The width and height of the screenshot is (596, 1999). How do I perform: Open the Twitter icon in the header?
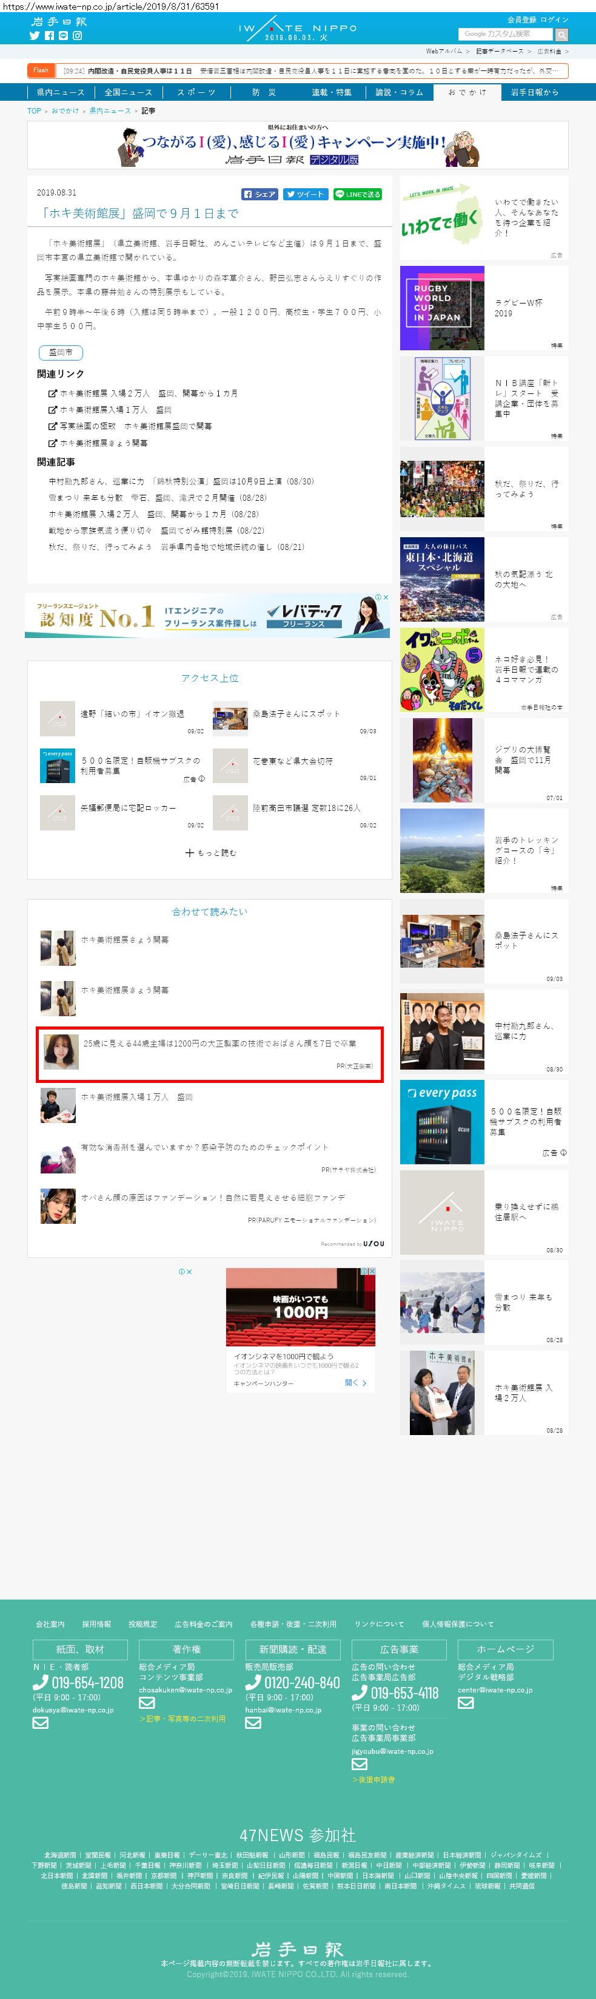tap(34, 36)
